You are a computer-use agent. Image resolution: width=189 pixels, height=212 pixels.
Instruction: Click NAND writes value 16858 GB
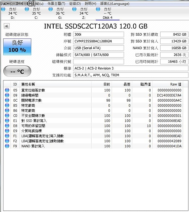coord(174,48)
